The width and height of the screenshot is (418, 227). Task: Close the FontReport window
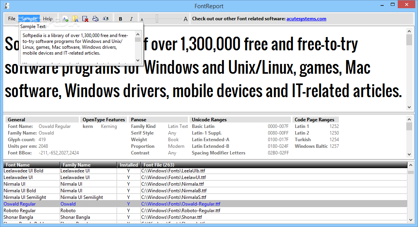407,5
